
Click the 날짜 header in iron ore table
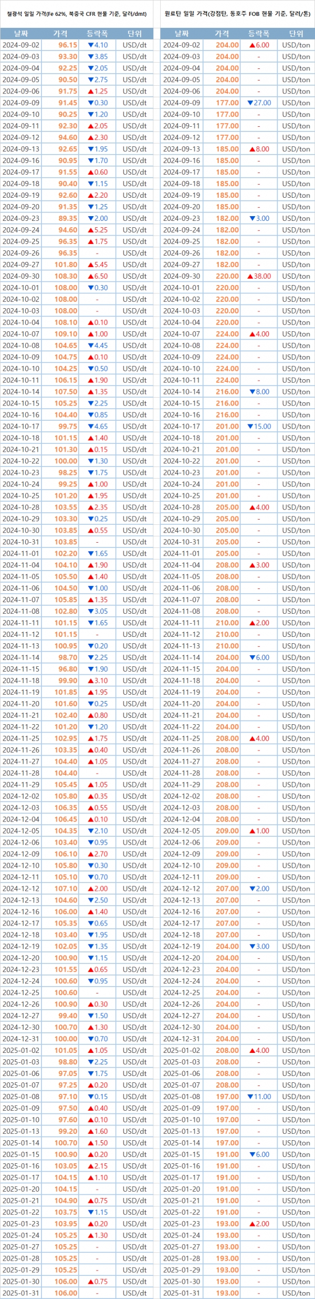click(21, 34)
